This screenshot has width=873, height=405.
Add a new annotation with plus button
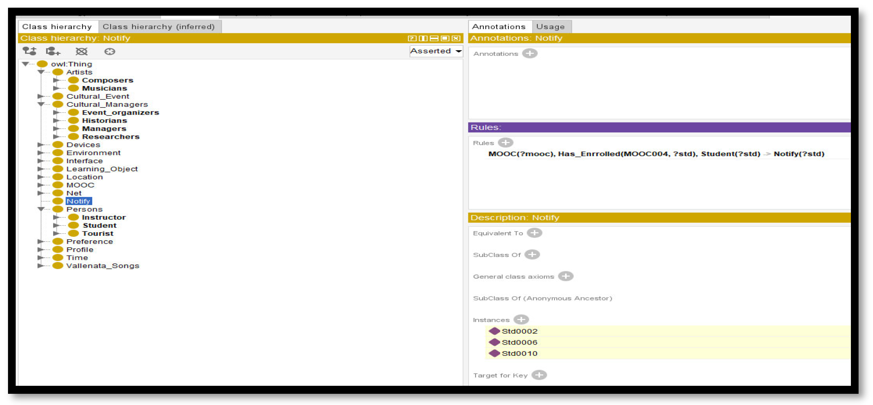[x=529, y=53]
